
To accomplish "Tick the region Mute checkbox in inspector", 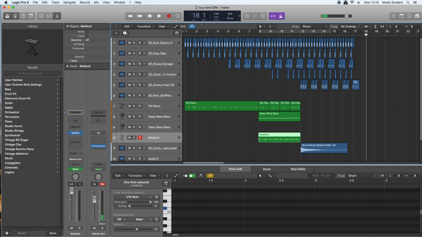I will click(87, 31).
